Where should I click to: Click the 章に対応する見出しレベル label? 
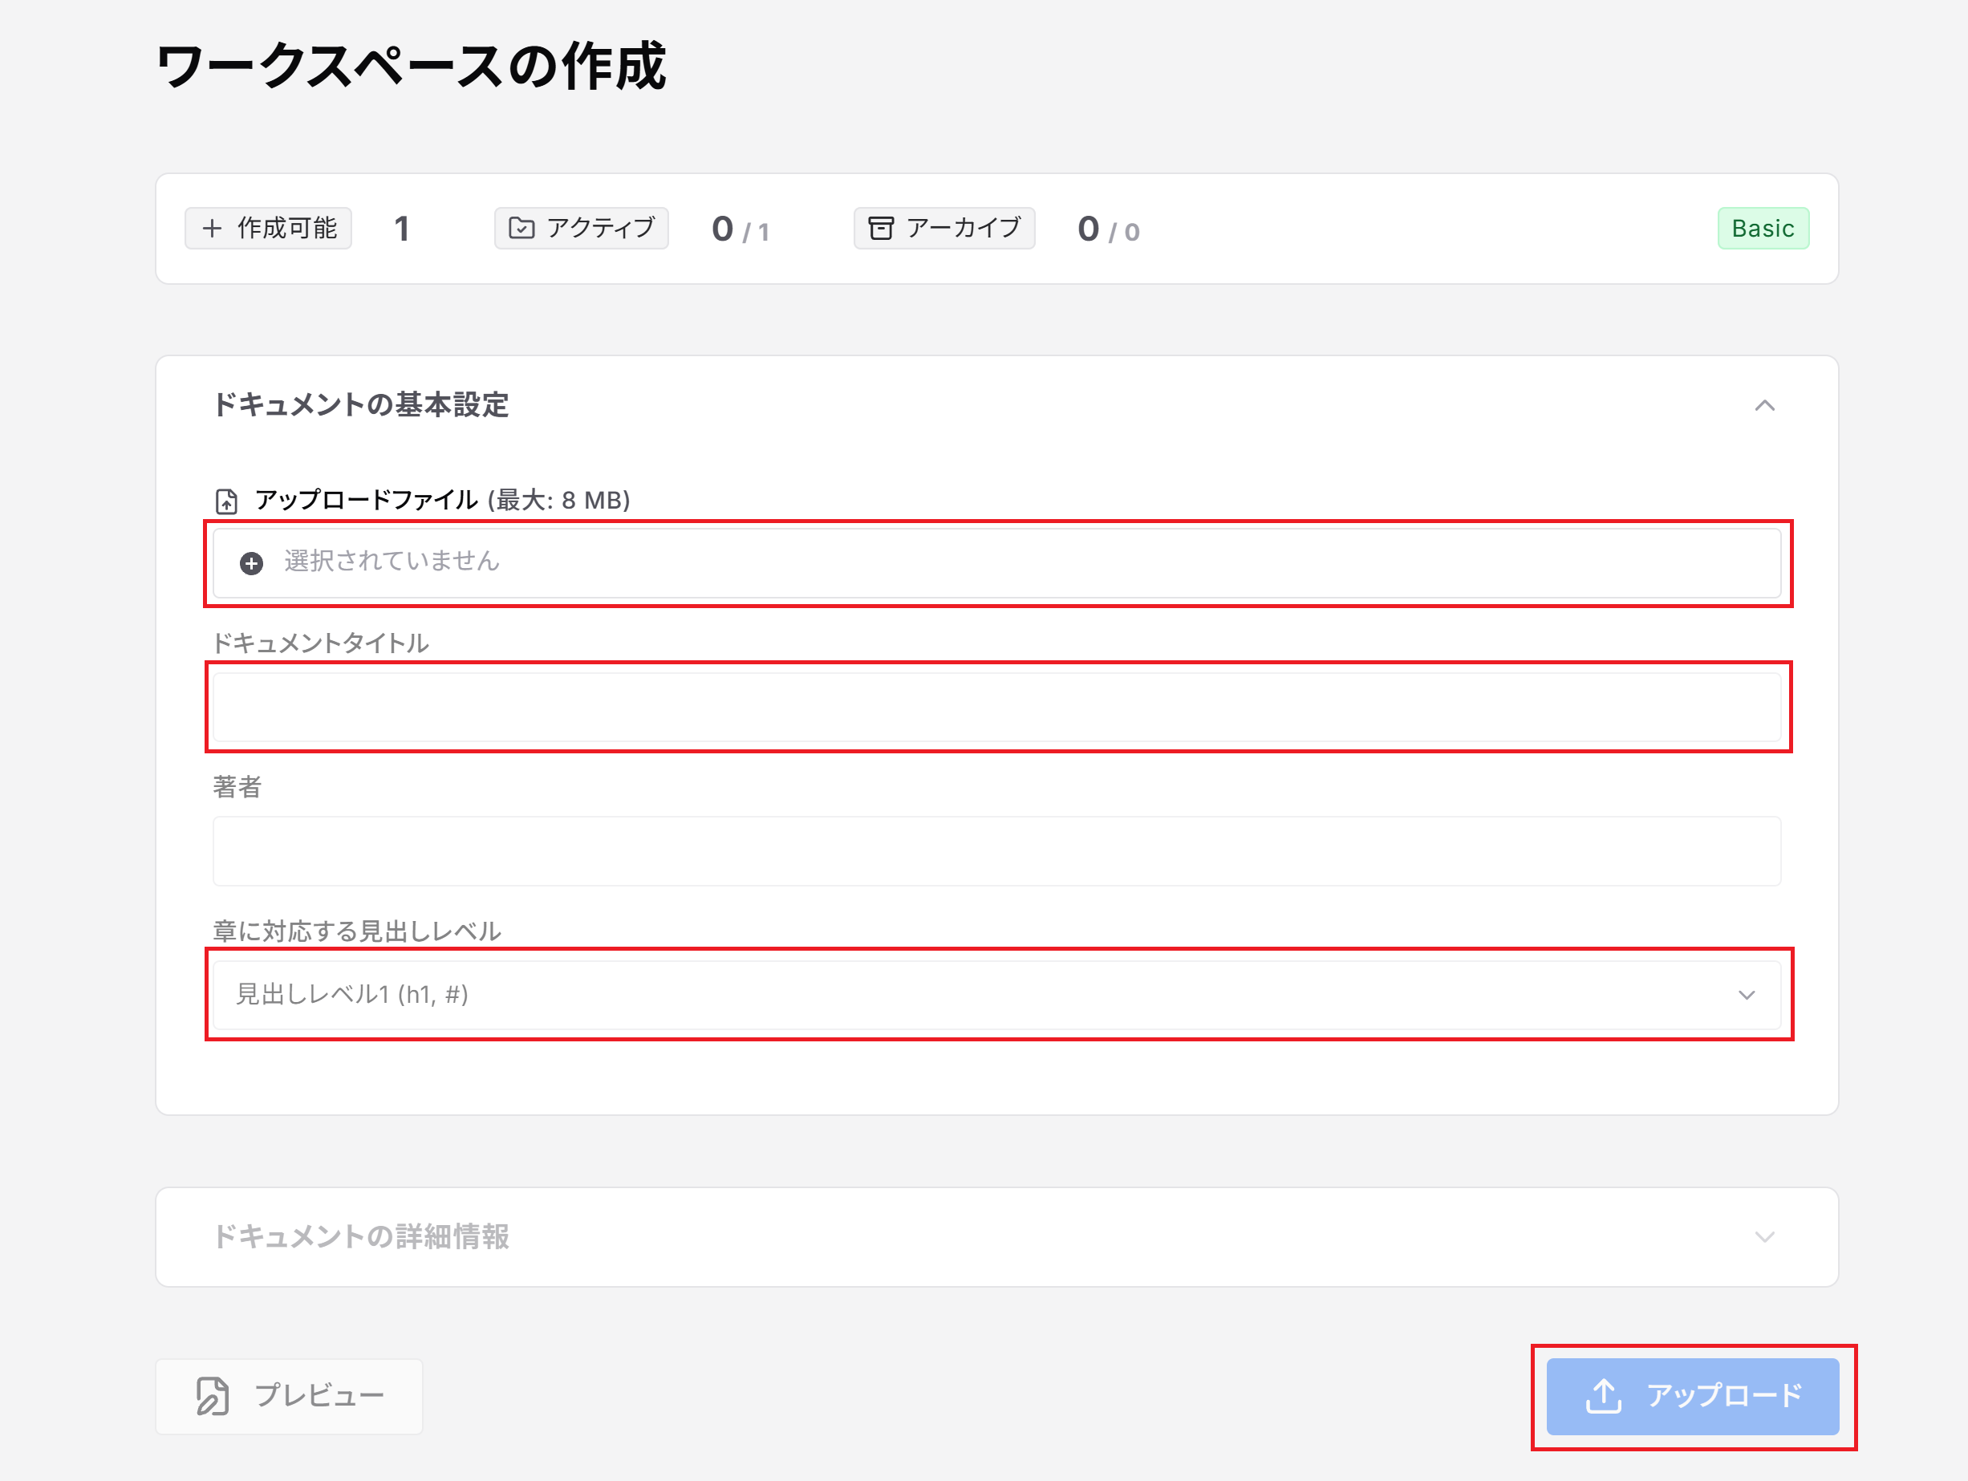pos(357,931)
